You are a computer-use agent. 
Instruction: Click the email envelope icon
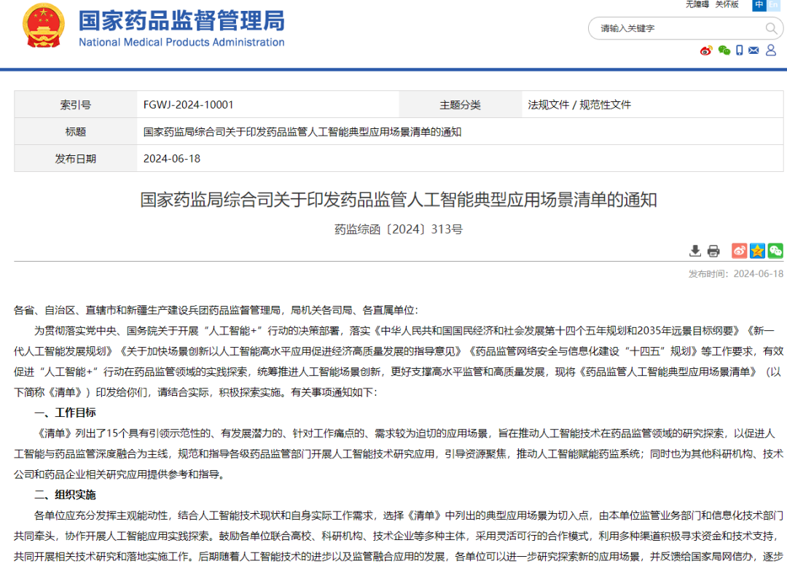pyautogui.click(x=753, y=50)
